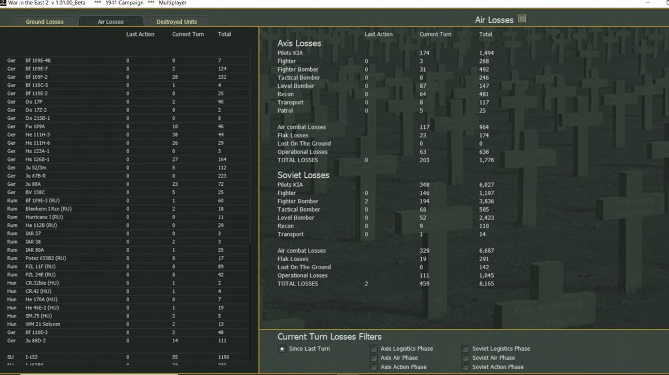Enable the Axis Logistics Phase filter

pos(373,349)
